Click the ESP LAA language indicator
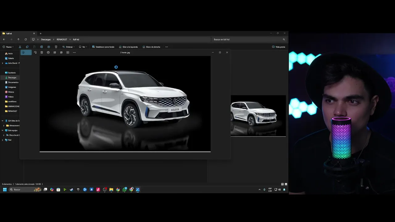 pyautogui.click(x=270, y=190)
